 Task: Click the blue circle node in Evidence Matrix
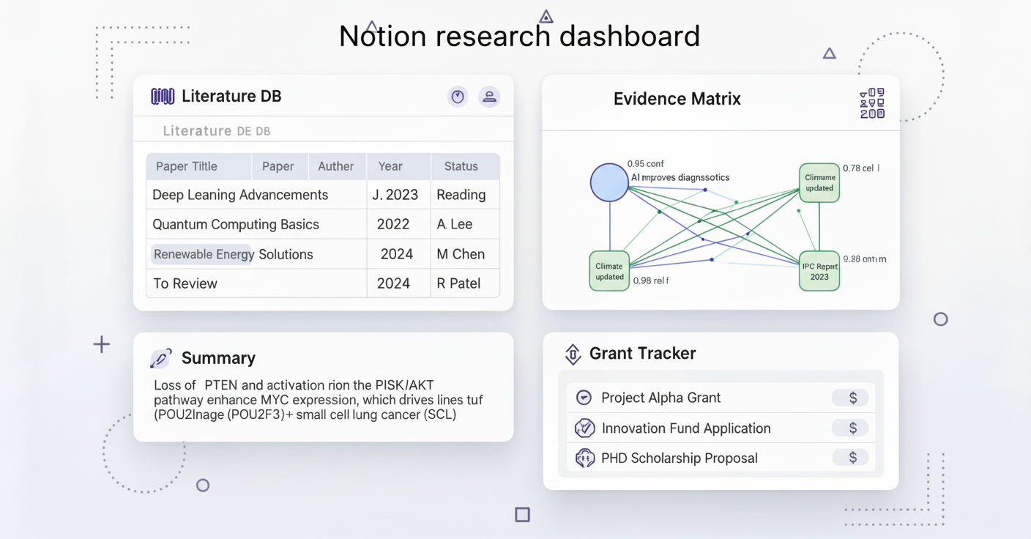pyautogui.click(x=609, y=182)
